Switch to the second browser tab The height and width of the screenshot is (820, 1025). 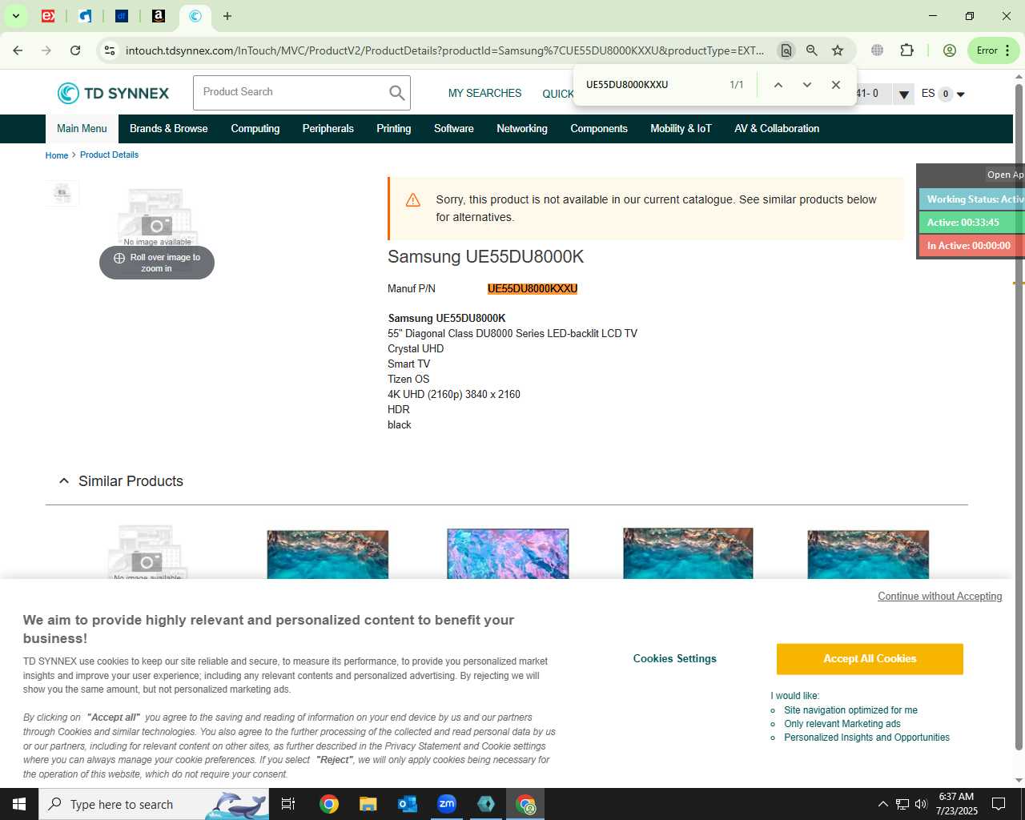85,16
